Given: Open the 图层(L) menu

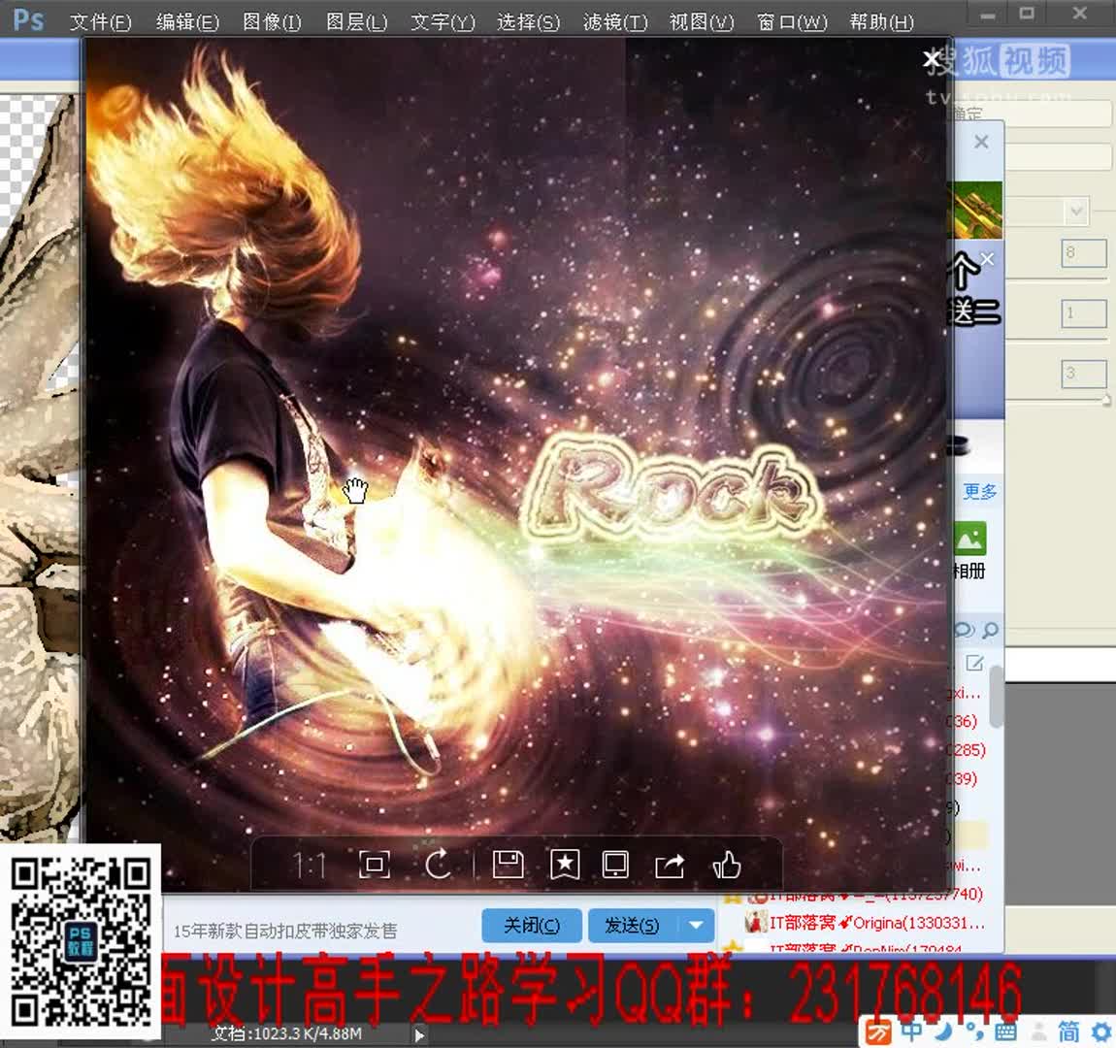Looking at the screenshot, I should tap(356, 22).
